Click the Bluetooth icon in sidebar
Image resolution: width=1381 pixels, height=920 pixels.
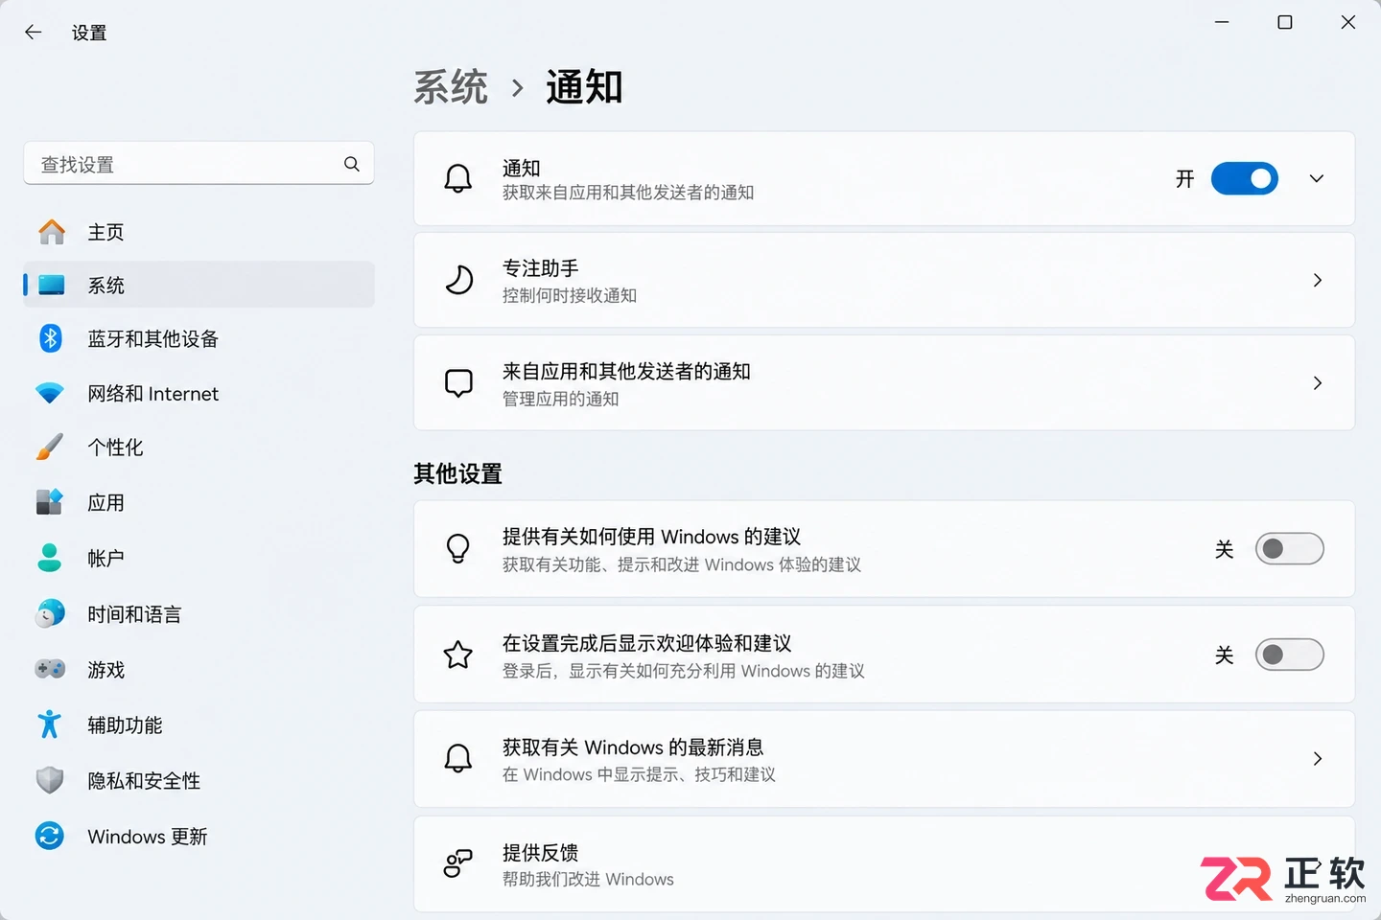50,338
